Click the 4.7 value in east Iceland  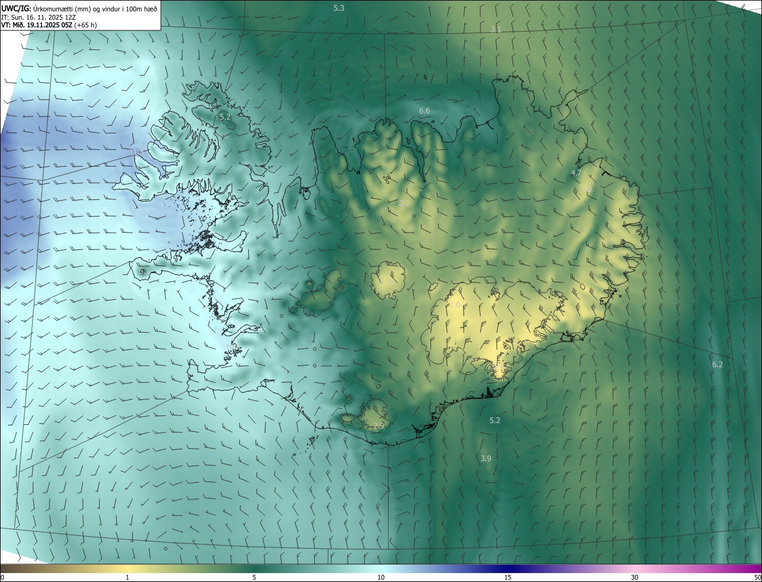tap(576, 173)
